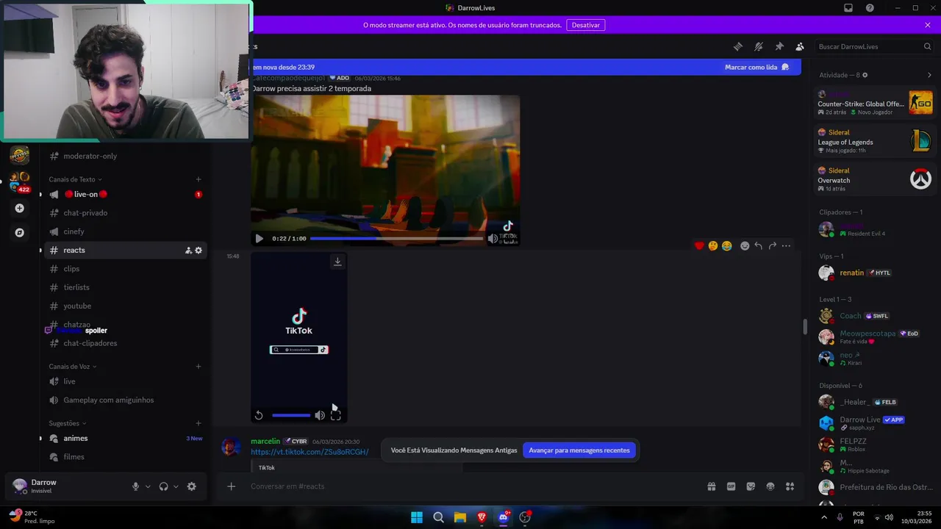Open Discord help icon in title bar

[870, 8]
